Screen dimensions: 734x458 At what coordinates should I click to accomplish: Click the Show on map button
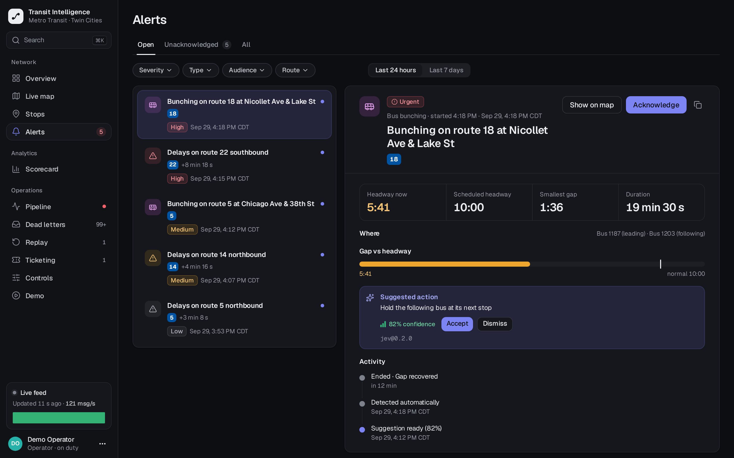[x=592, y=105]
